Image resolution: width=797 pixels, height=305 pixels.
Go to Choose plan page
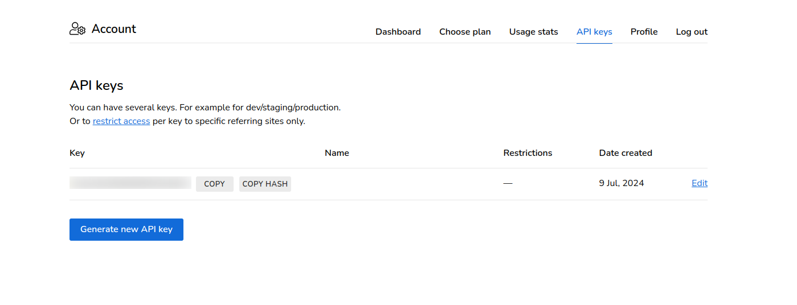tap(465, 32)
